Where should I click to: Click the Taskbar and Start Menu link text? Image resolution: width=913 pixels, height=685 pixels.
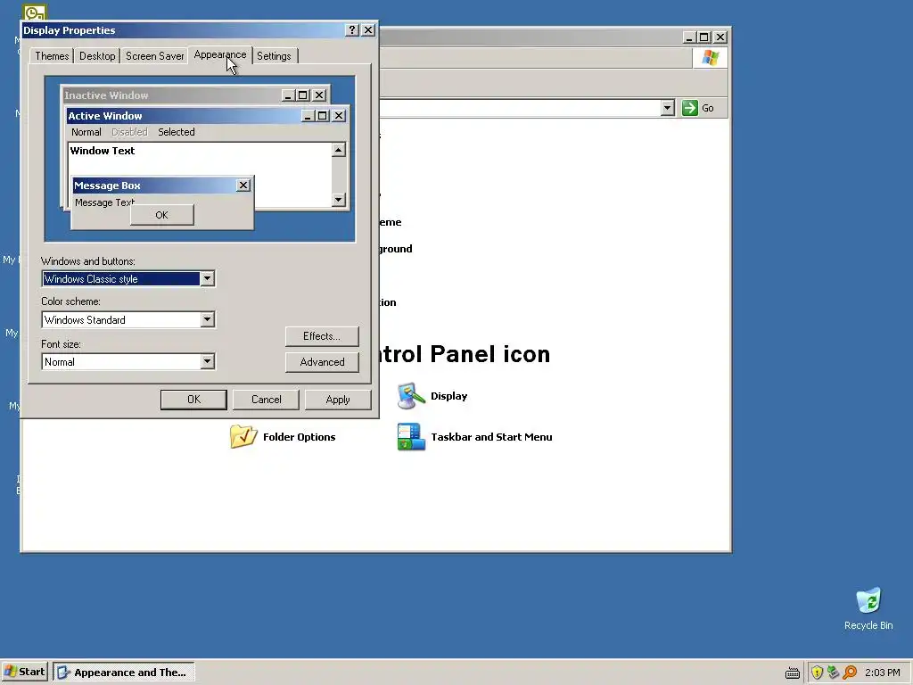tap(491, 437)
